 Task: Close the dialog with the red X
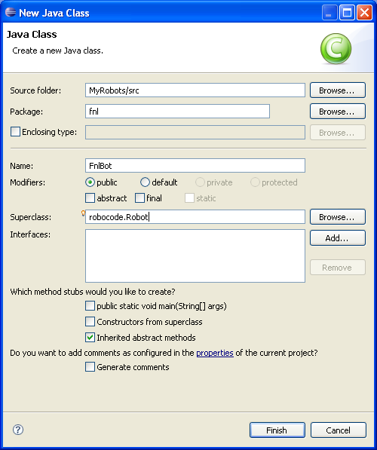coord(364,13)
